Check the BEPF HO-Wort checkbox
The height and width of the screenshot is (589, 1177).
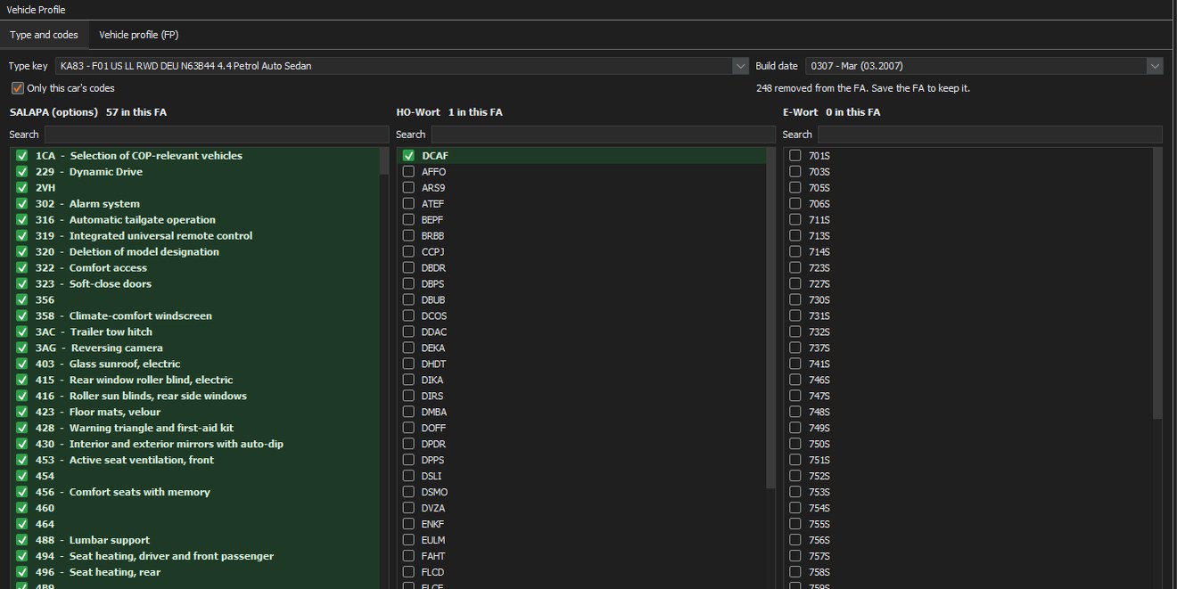tap(408, 220)
